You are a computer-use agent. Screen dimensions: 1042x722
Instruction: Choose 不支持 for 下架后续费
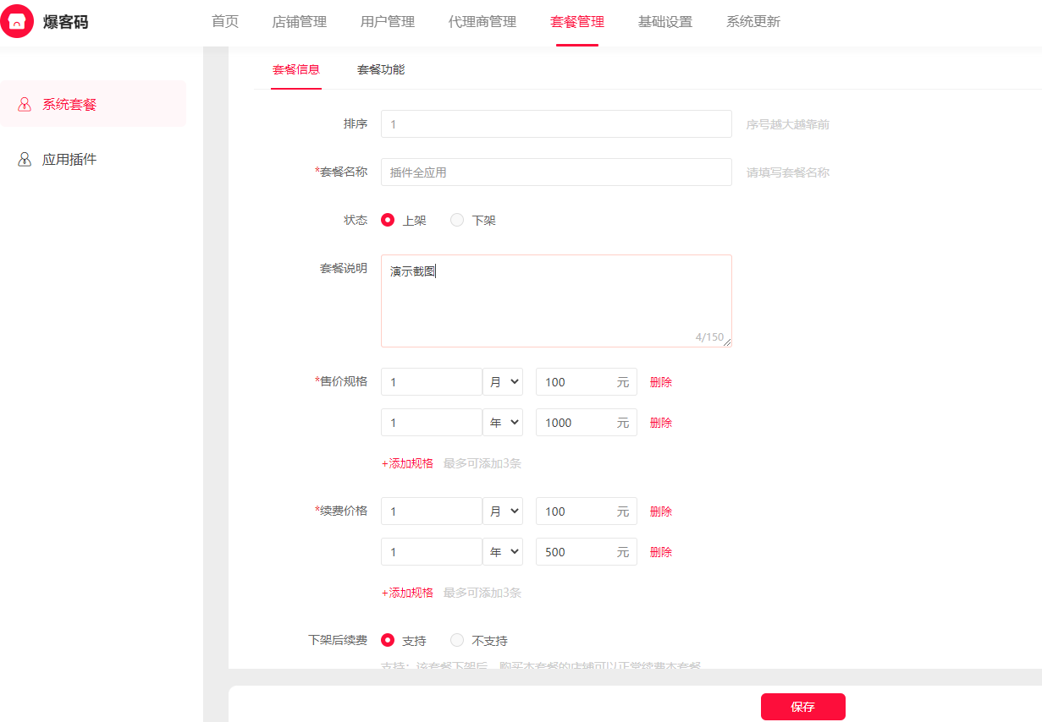pos(457,640)
